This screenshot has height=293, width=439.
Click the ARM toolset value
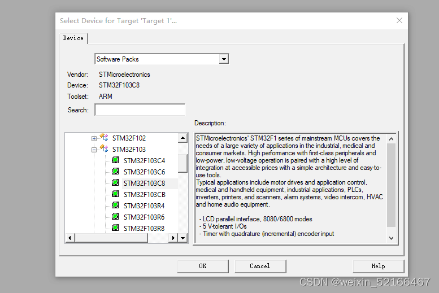coord(105,97)
